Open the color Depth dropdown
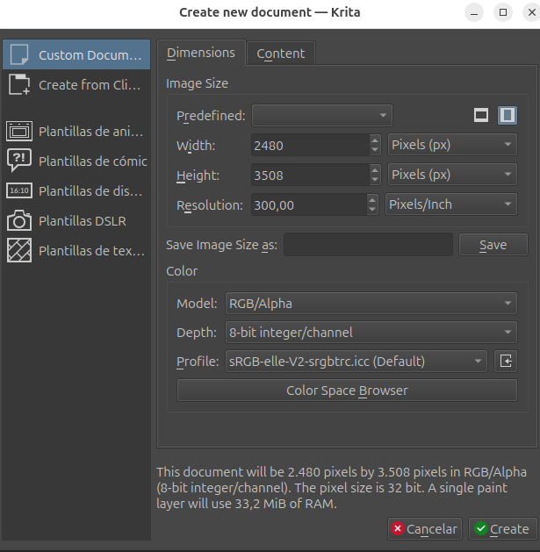540x552 pixels. (x=371, y=333)
